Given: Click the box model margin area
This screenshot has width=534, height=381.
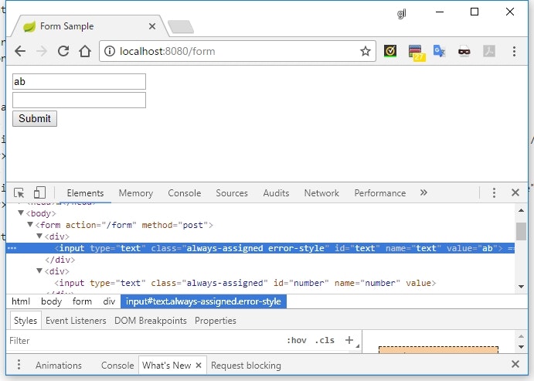Looking at the screenshot, I should (438, 349).
